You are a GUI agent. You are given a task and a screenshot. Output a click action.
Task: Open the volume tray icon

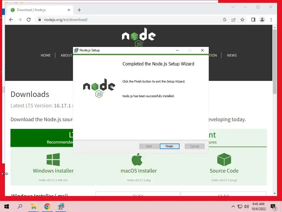246,206
